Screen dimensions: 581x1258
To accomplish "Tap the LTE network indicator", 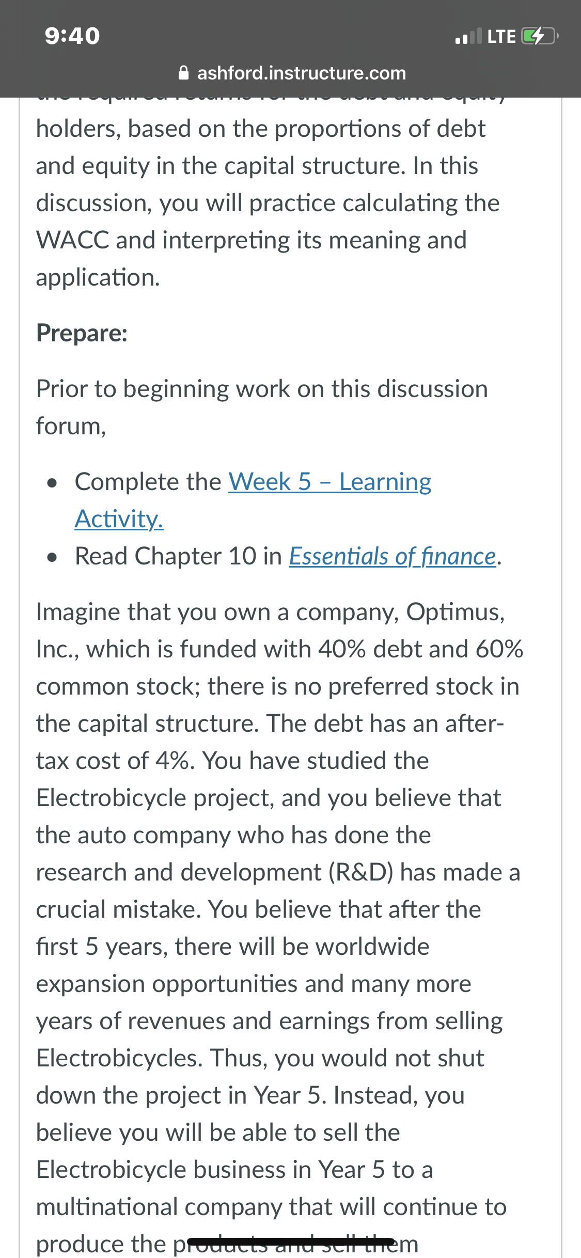I will tap(501, 36).
